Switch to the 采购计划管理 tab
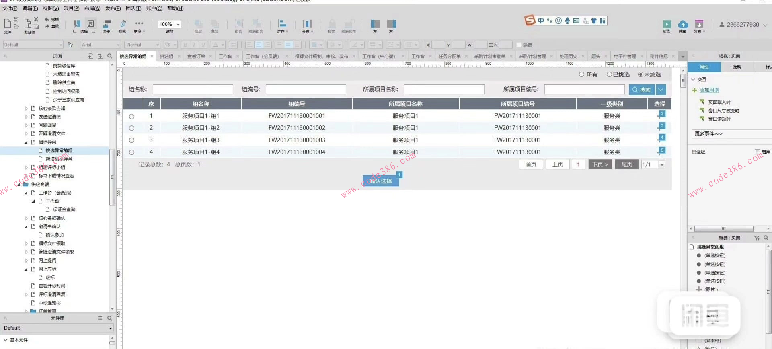This screenshot has height=349, width=772. coord(532,56)
